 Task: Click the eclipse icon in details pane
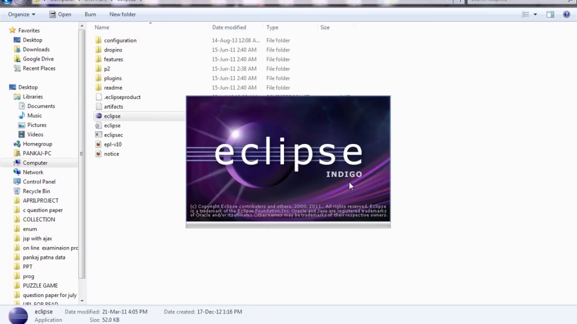pyautogui.click(x=18, y=315)
